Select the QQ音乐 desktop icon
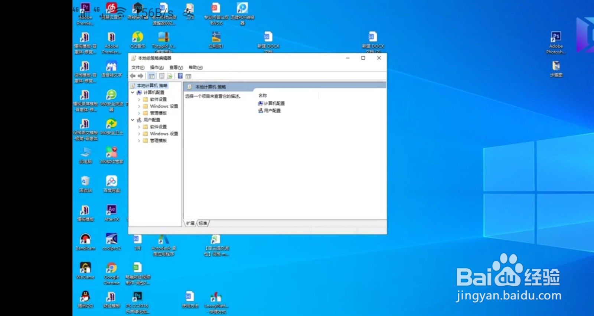This screenshot has height=316, width=594. point(137,40)
